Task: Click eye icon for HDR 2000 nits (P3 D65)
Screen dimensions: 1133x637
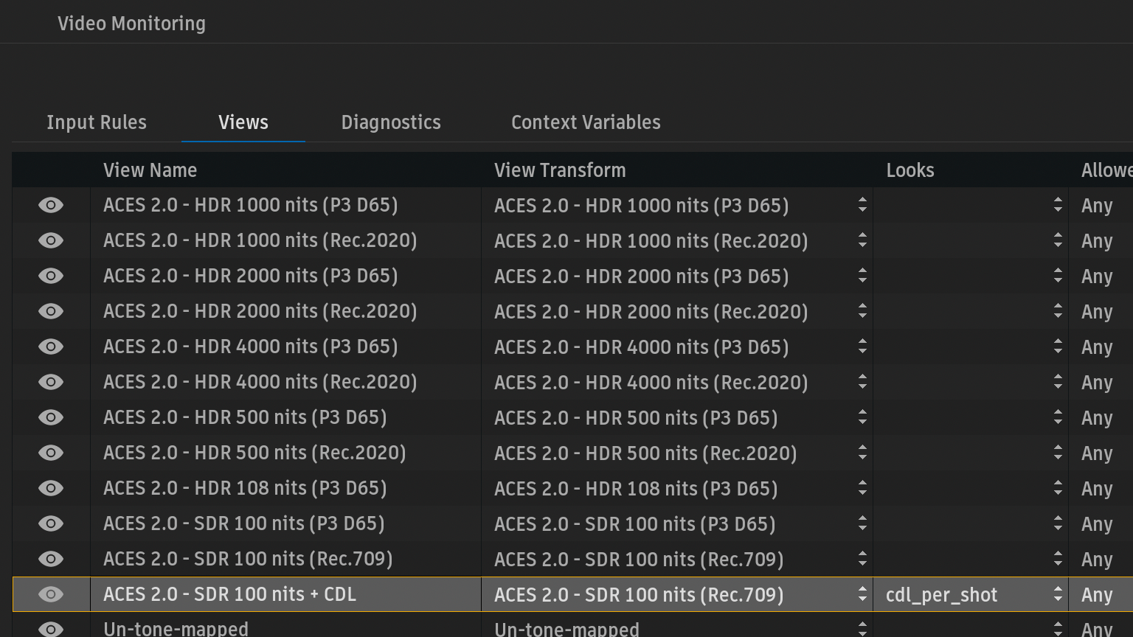Action: pos(51,276)
